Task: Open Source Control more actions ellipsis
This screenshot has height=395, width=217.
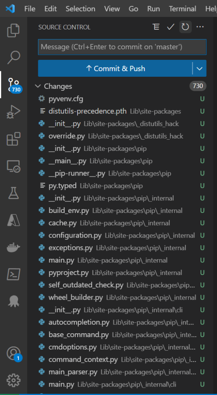Action: (x=200, y=27)
